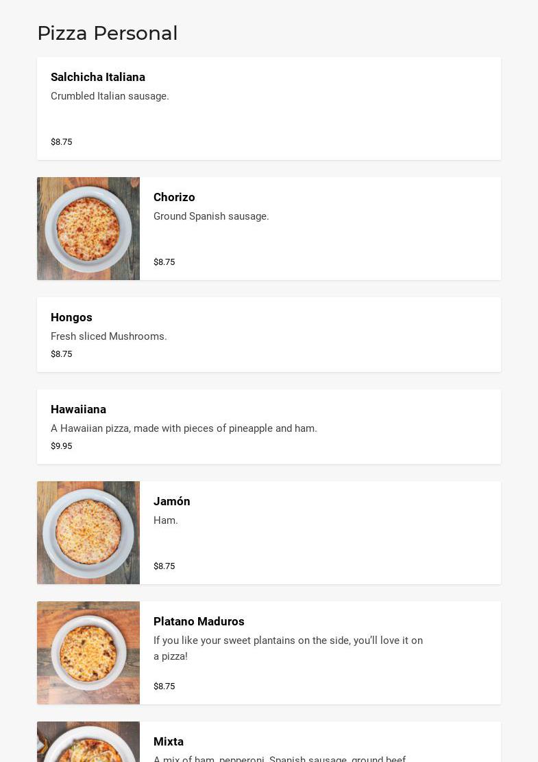Click the sweet plantains description text

coord(288,648)
